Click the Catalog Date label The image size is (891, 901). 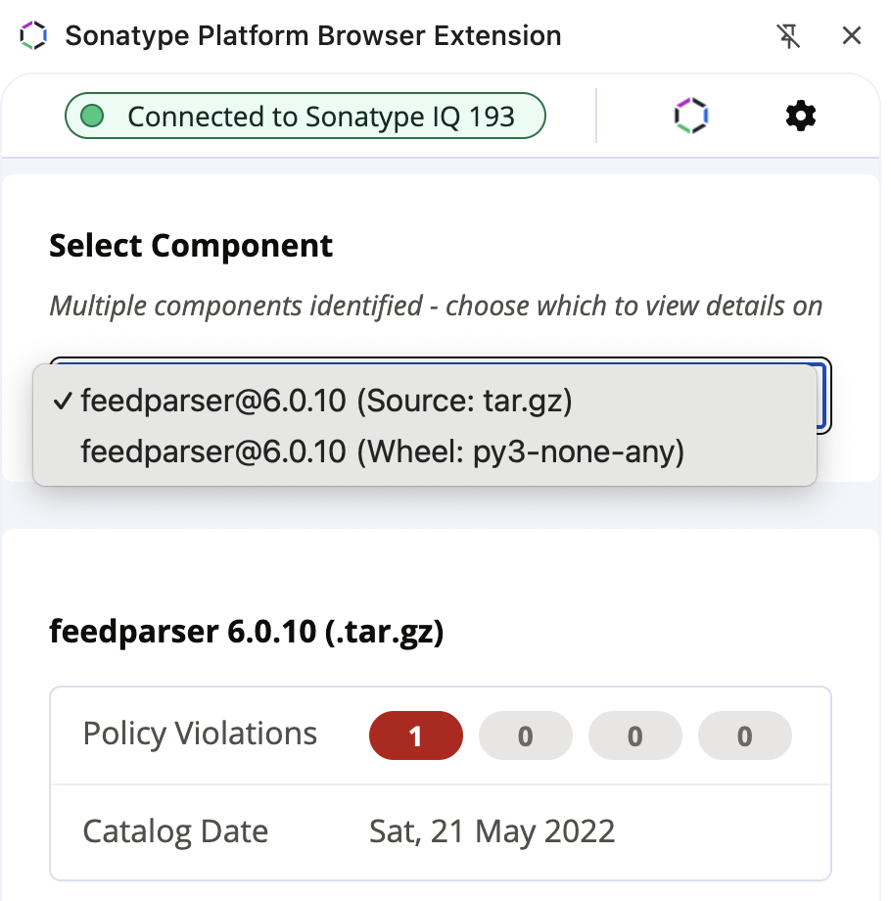175,831
